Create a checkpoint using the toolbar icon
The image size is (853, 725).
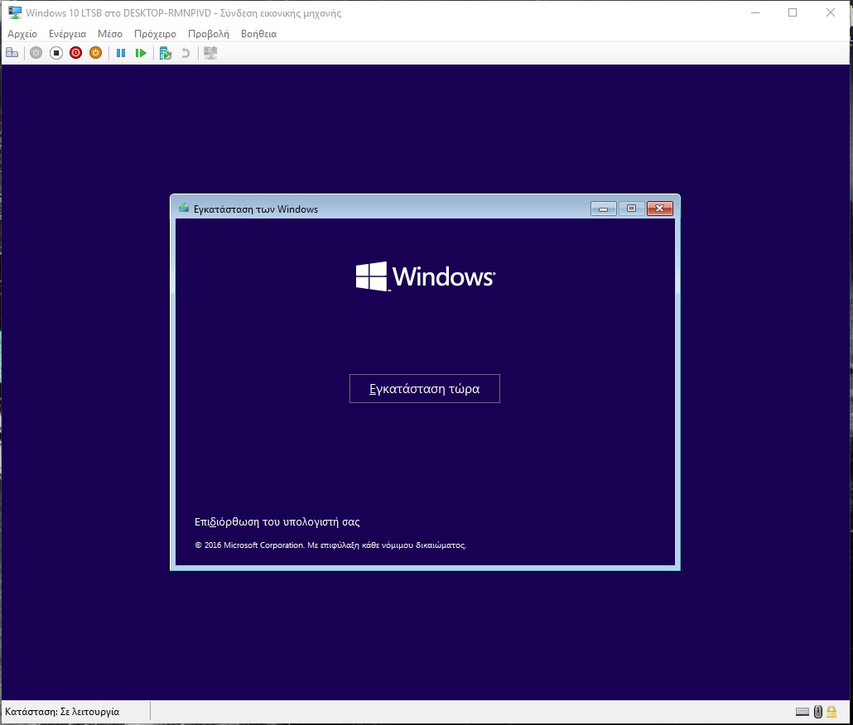pos(166,53)
